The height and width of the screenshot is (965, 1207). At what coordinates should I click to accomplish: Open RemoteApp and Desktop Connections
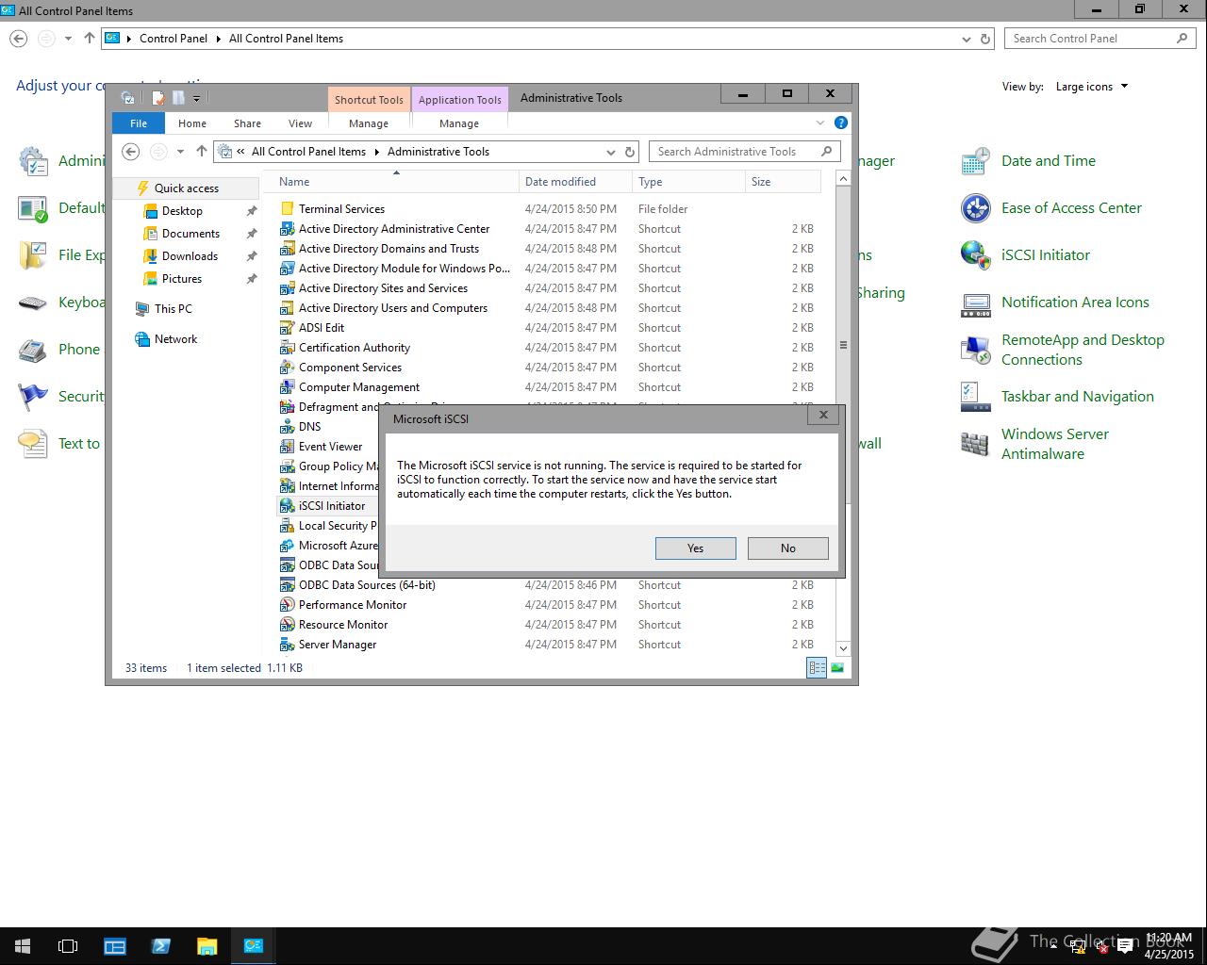point(1063,350)
